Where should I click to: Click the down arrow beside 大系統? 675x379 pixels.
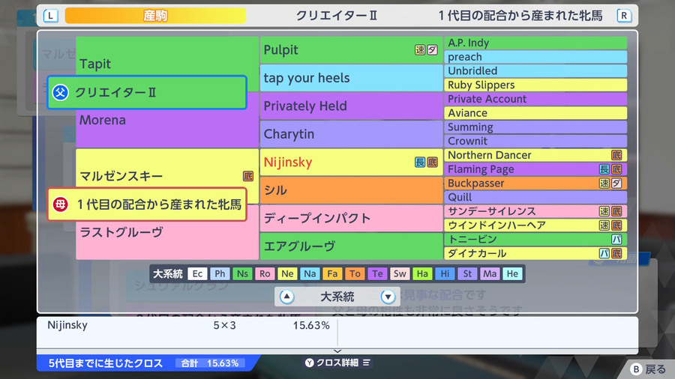(388, 297)
